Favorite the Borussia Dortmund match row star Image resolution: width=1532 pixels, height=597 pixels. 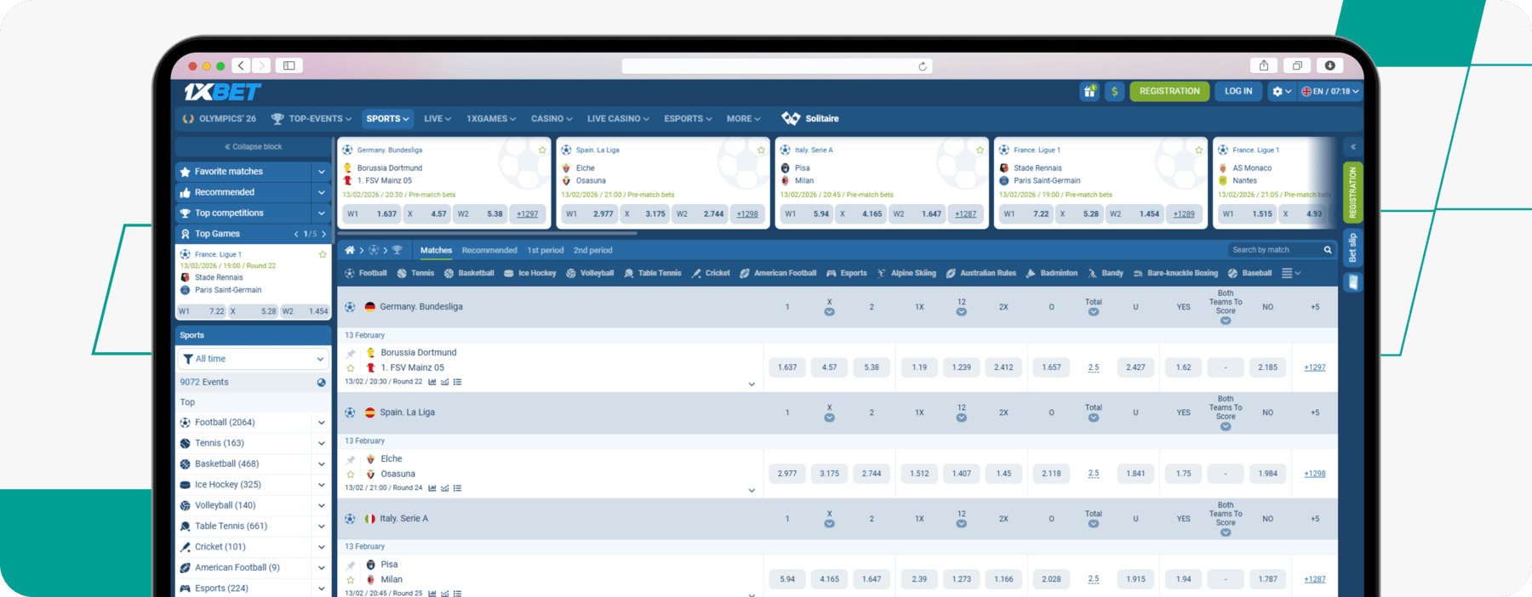[x=351, y=368]
